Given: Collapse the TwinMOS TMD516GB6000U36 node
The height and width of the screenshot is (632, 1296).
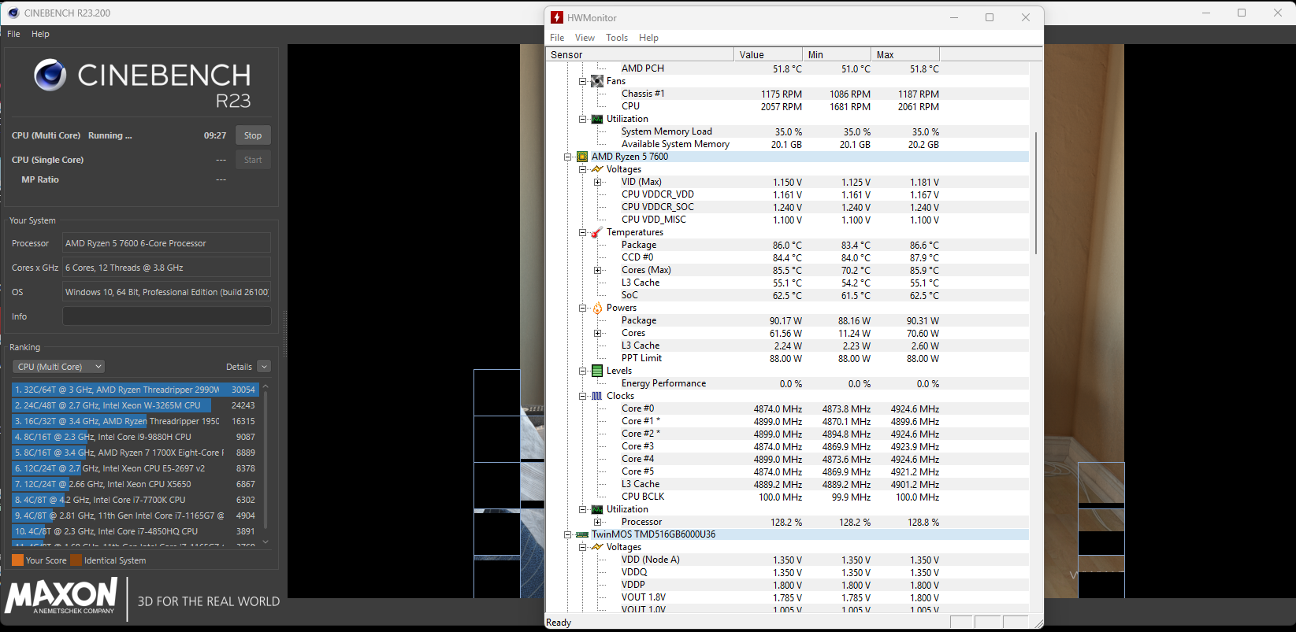Looking at the screenshot, I should coord(568,534).
